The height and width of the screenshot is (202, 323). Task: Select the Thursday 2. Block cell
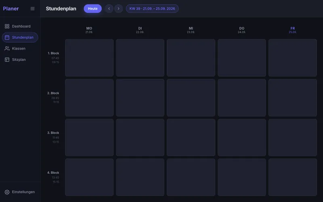point(242,98)
